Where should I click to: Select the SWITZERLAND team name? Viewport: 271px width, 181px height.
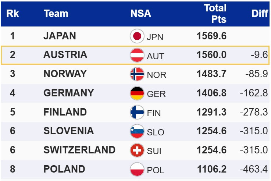click(79, 150)
